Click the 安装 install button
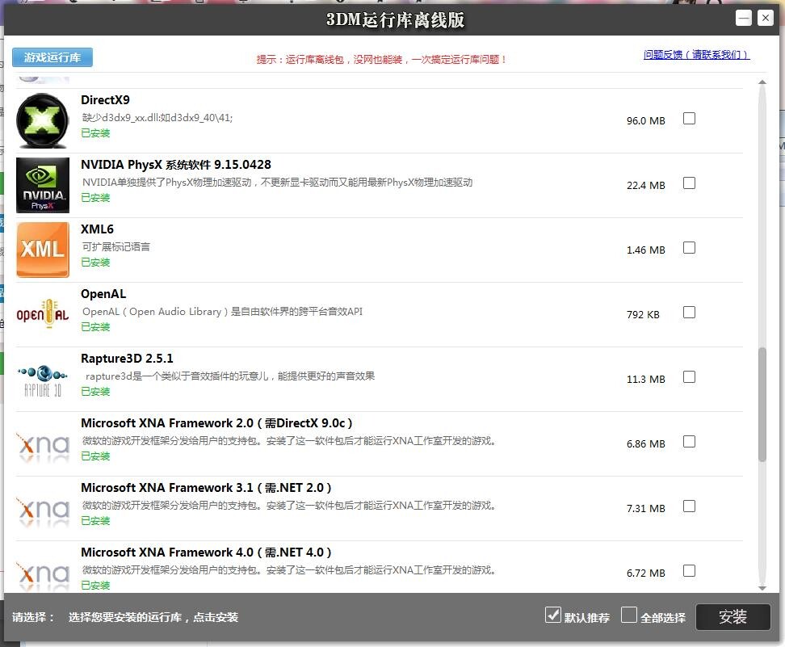785x647 pixels. click(x=733, y=616)
